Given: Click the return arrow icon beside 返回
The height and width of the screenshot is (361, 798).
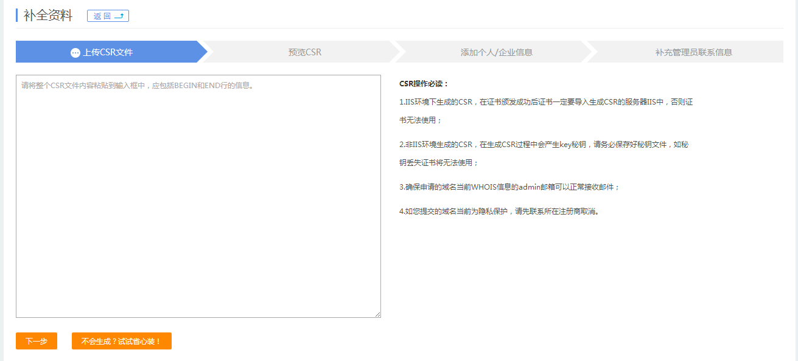Looking at the screenshot, I should (119, 16).
